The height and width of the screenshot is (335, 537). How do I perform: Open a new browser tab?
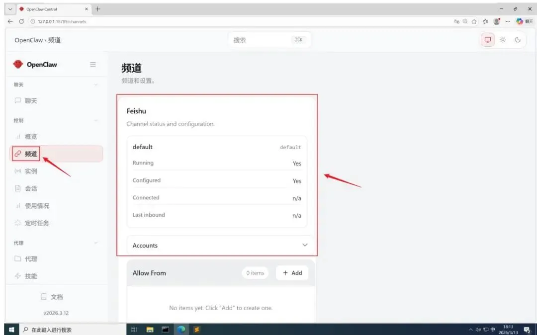click(98, 9)
